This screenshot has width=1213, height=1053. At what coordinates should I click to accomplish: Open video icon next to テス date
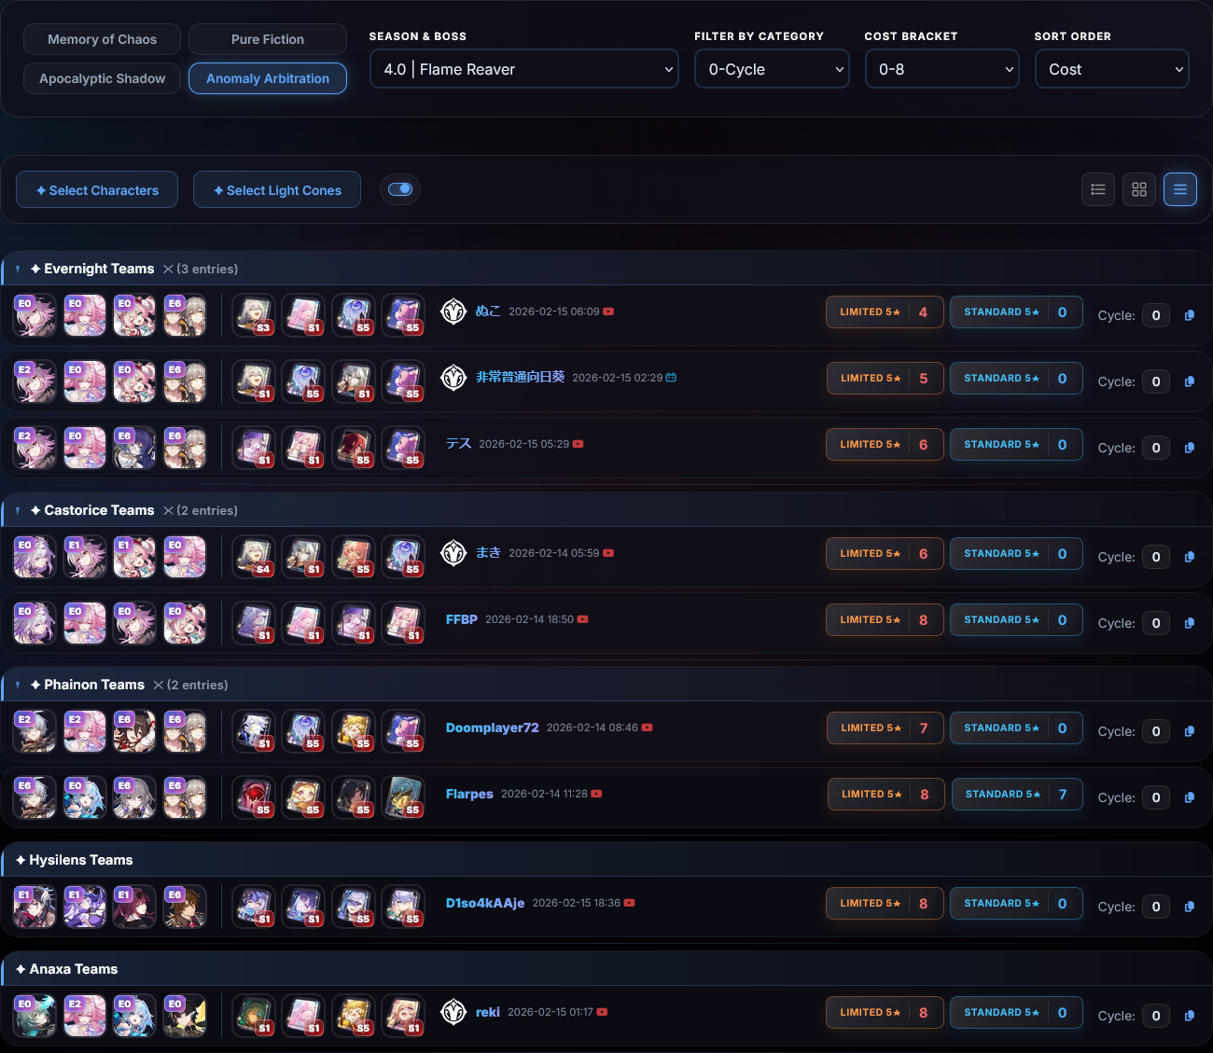click(x=578, y=444)
